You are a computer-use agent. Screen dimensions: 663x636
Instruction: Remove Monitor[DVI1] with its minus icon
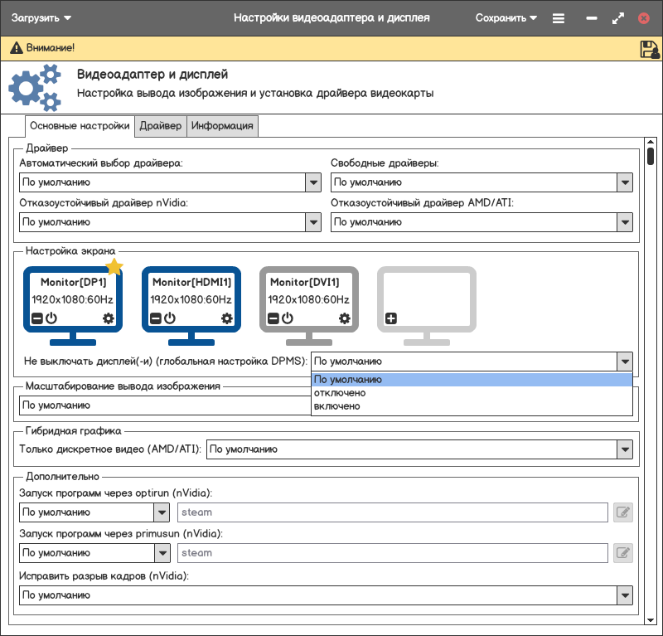coord(273,318)
